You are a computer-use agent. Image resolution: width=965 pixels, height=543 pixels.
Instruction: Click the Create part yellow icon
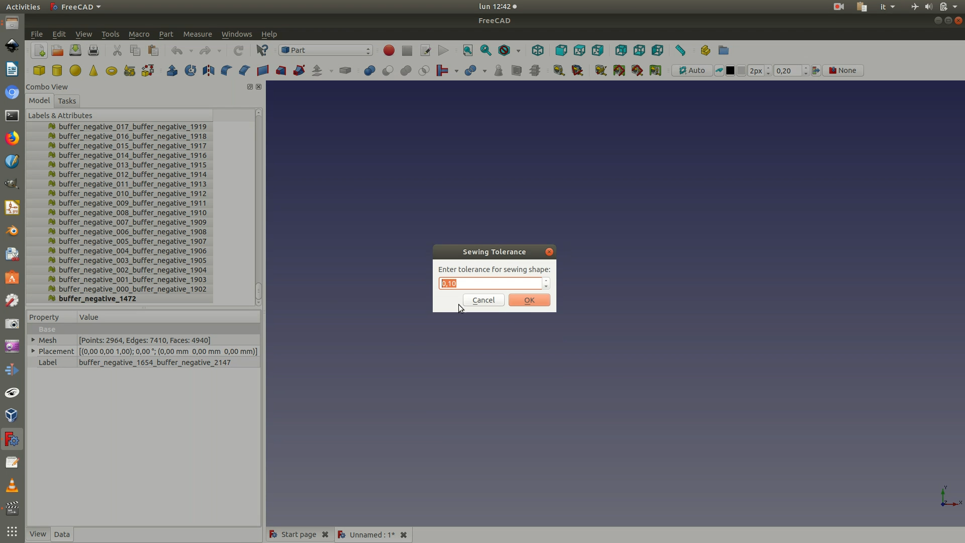[705, 50]
